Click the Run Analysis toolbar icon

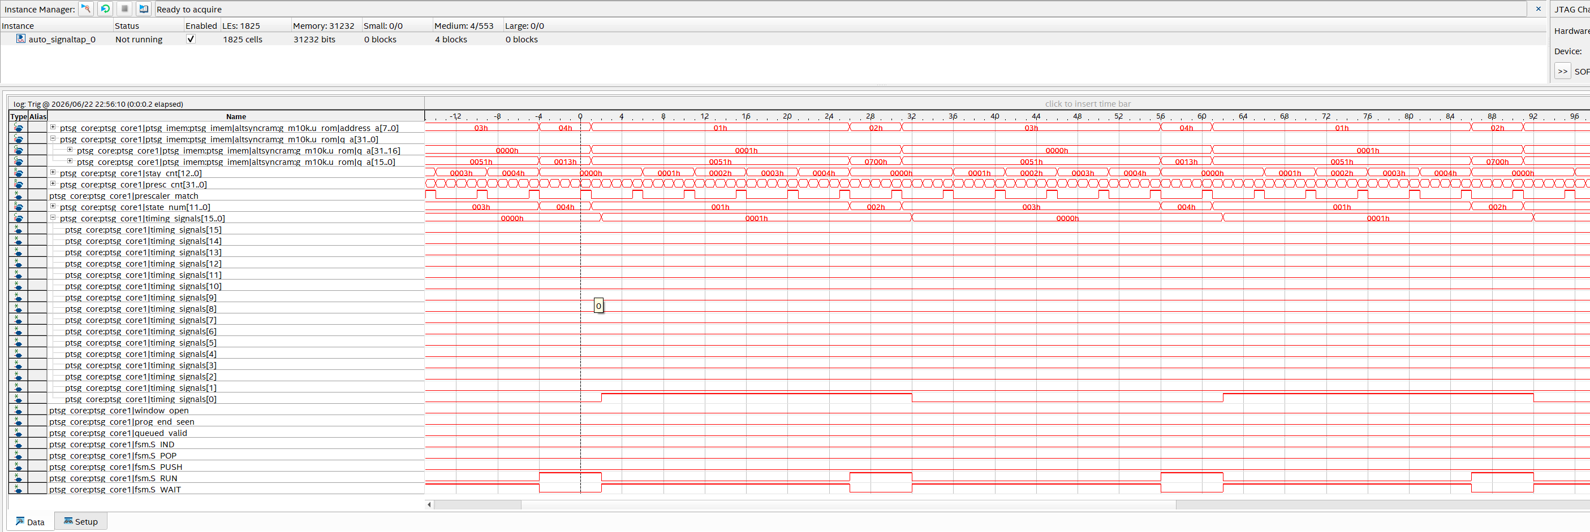(86, 8)
